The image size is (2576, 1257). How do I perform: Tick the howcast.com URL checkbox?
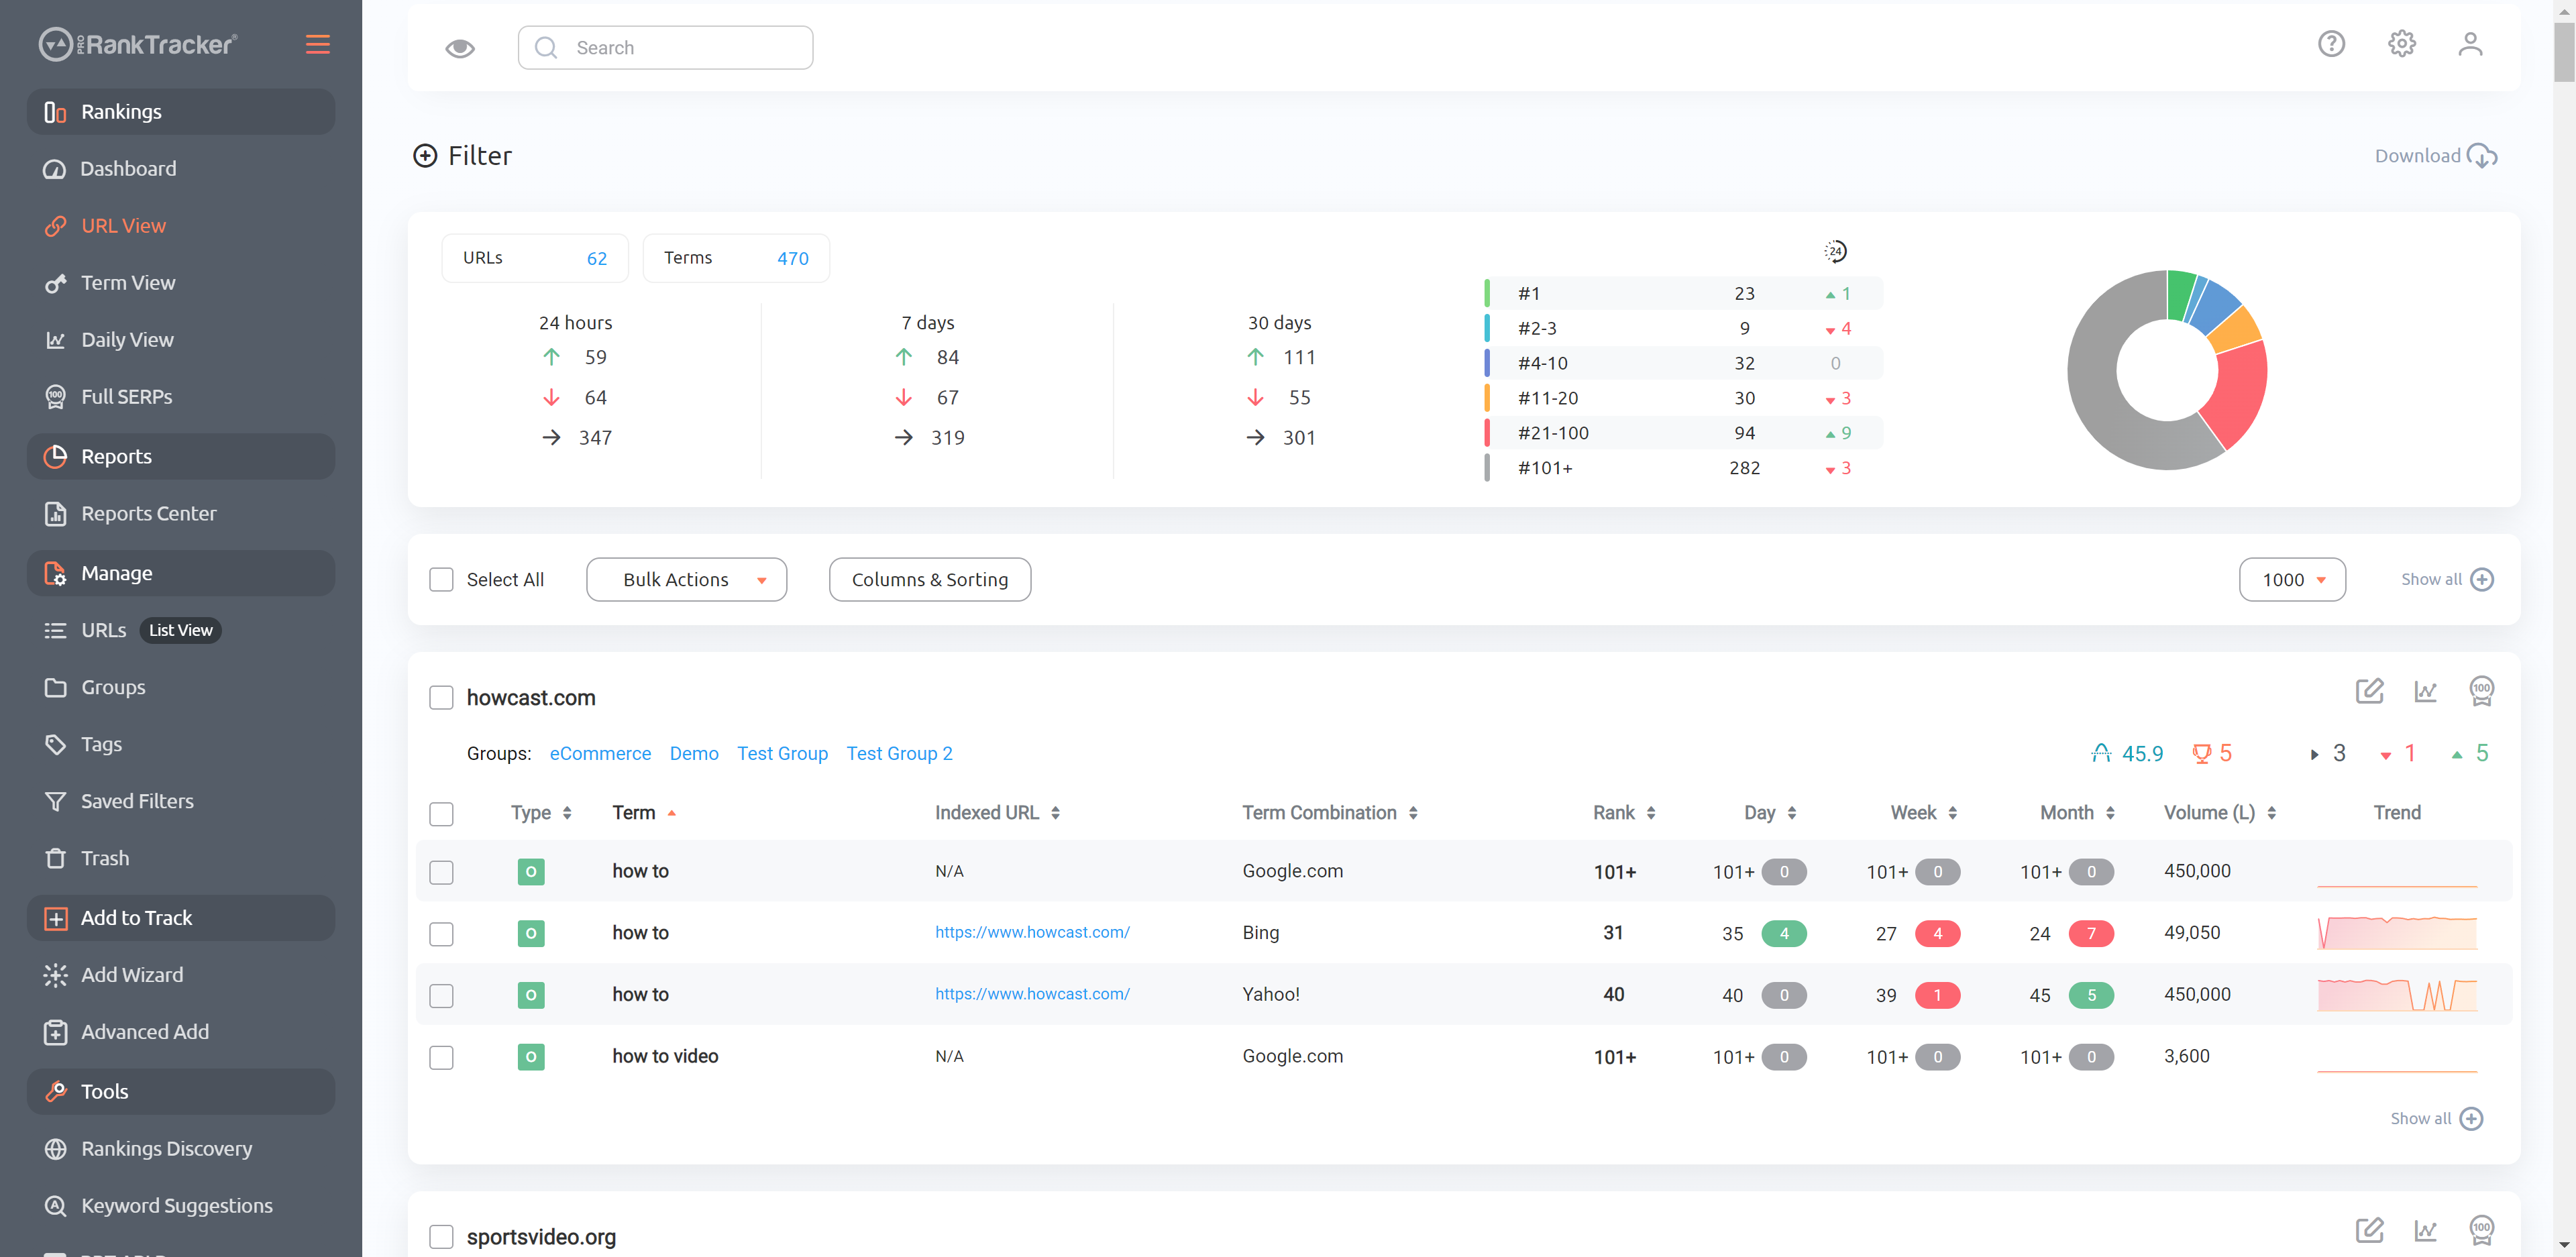tap(441, 698)
